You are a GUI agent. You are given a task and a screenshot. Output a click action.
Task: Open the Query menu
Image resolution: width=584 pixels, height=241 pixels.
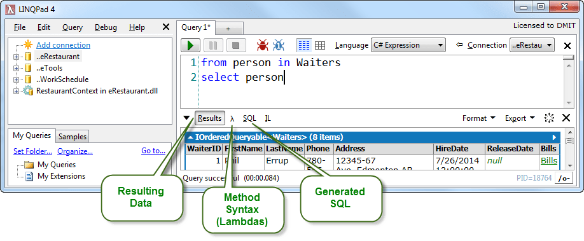coord(73,27)
